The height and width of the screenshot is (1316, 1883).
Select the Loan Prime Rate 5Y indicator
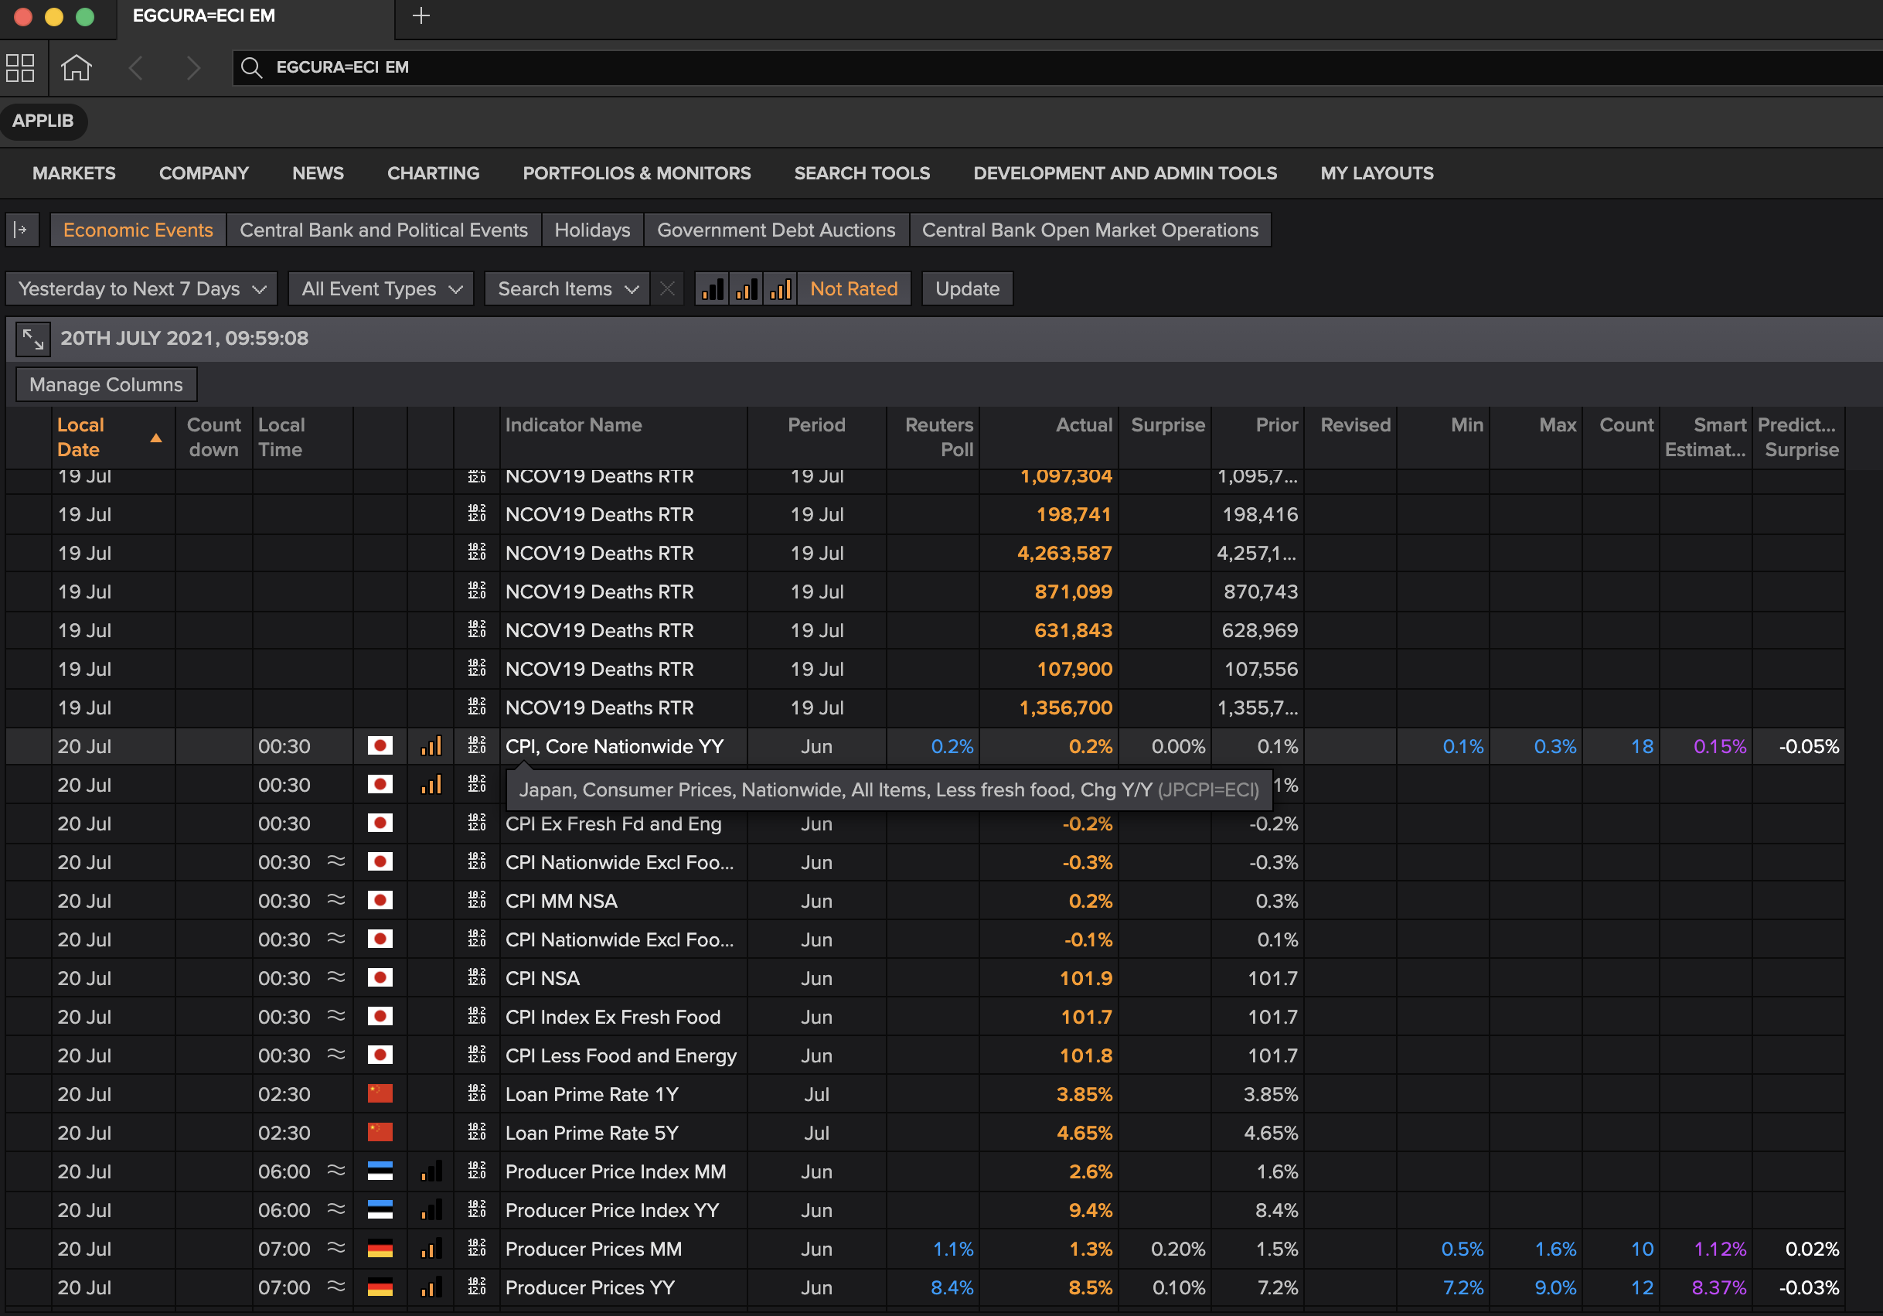click(x=592, y=1132)
